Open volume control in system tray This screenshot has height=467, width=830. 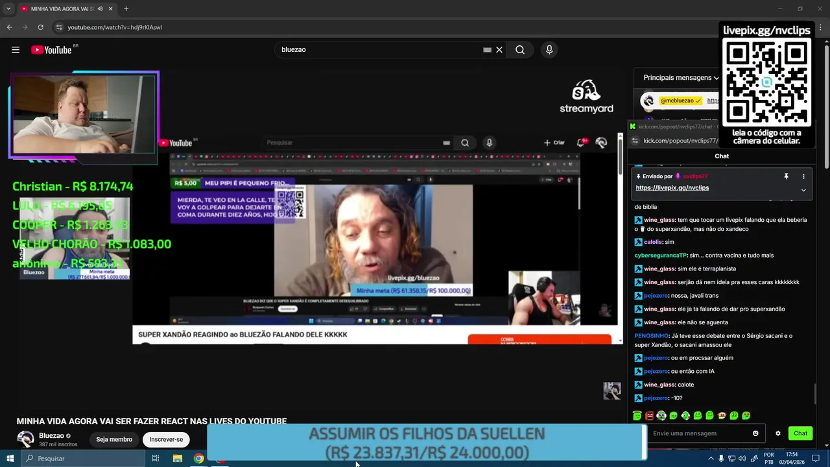743,459
